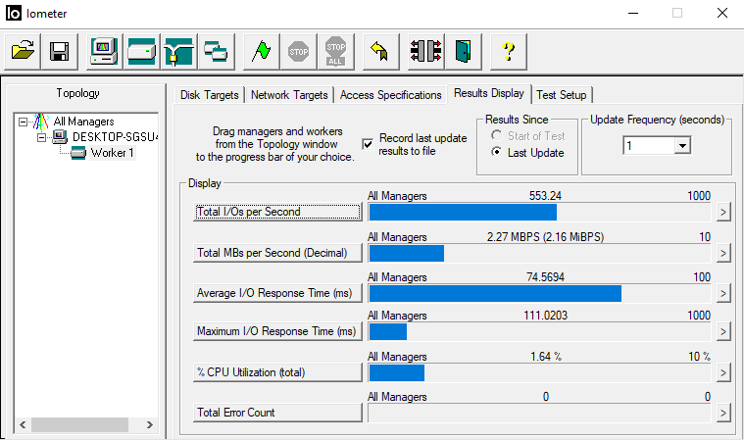744x441 pixels.
Task: Select the Last Update radio button
Action: pyautogui.click(x=496, y=153)
